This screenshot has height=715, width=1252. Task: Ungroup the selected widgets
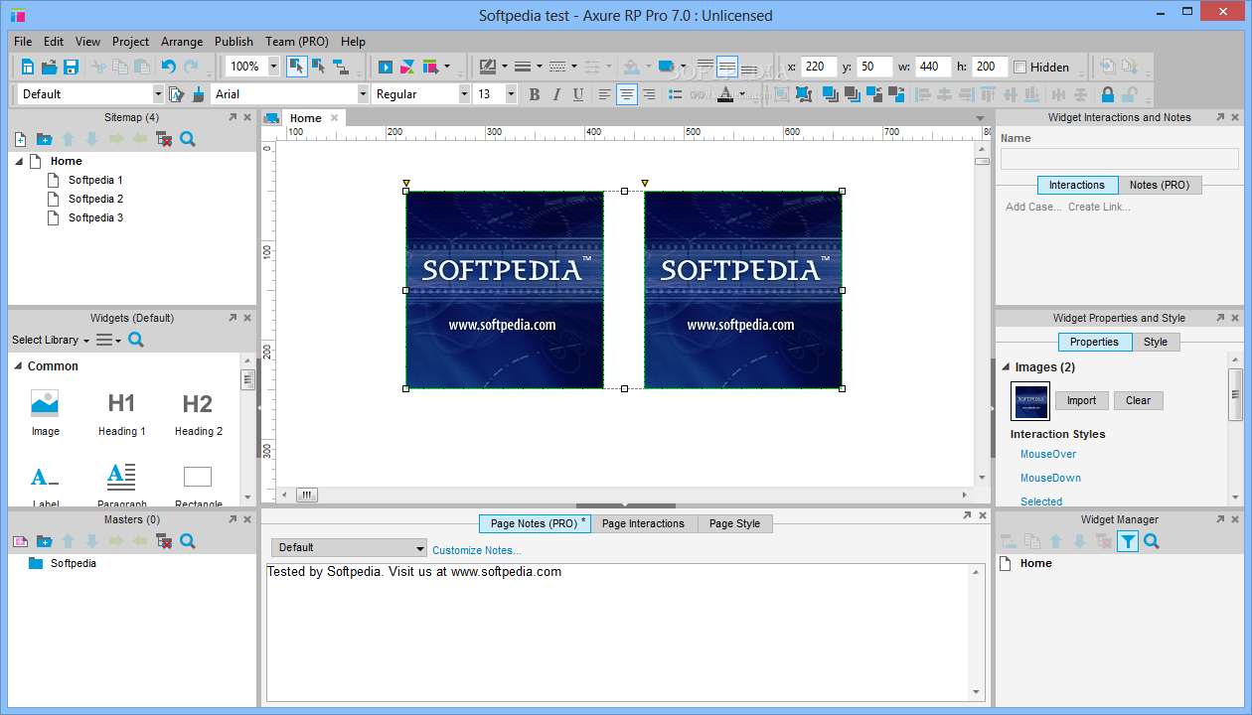(802, 94)
